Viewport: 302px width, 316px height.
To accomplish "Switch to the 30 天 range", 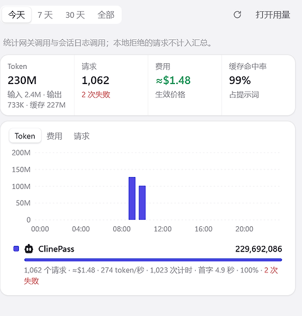I will [x=75, y=15].
